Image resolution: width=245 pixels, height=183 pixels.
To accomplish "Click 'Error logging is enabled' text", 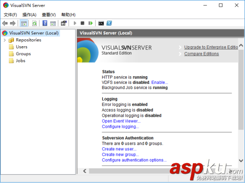I will coord(125,105).
